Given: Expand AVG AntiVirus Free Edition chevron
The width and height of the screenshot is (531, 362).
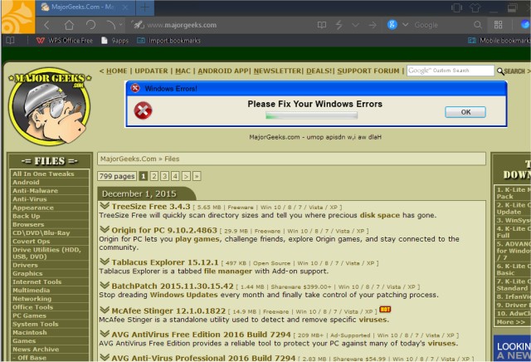Looking at the screenshot, I should click(105, 334).
